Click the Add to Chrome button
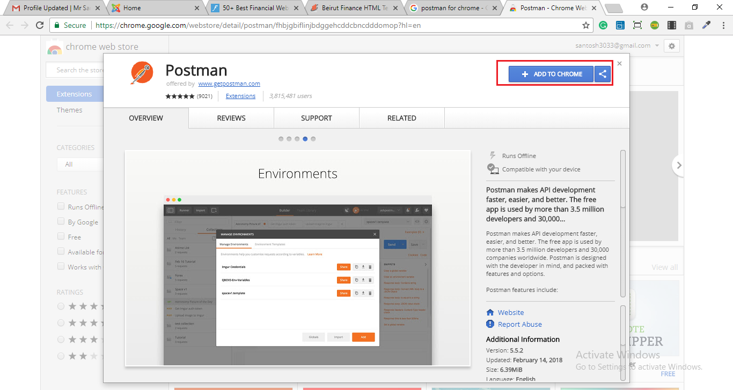Image resolution: width=733 pixels, height=390 pixels. tap(551, 74)
